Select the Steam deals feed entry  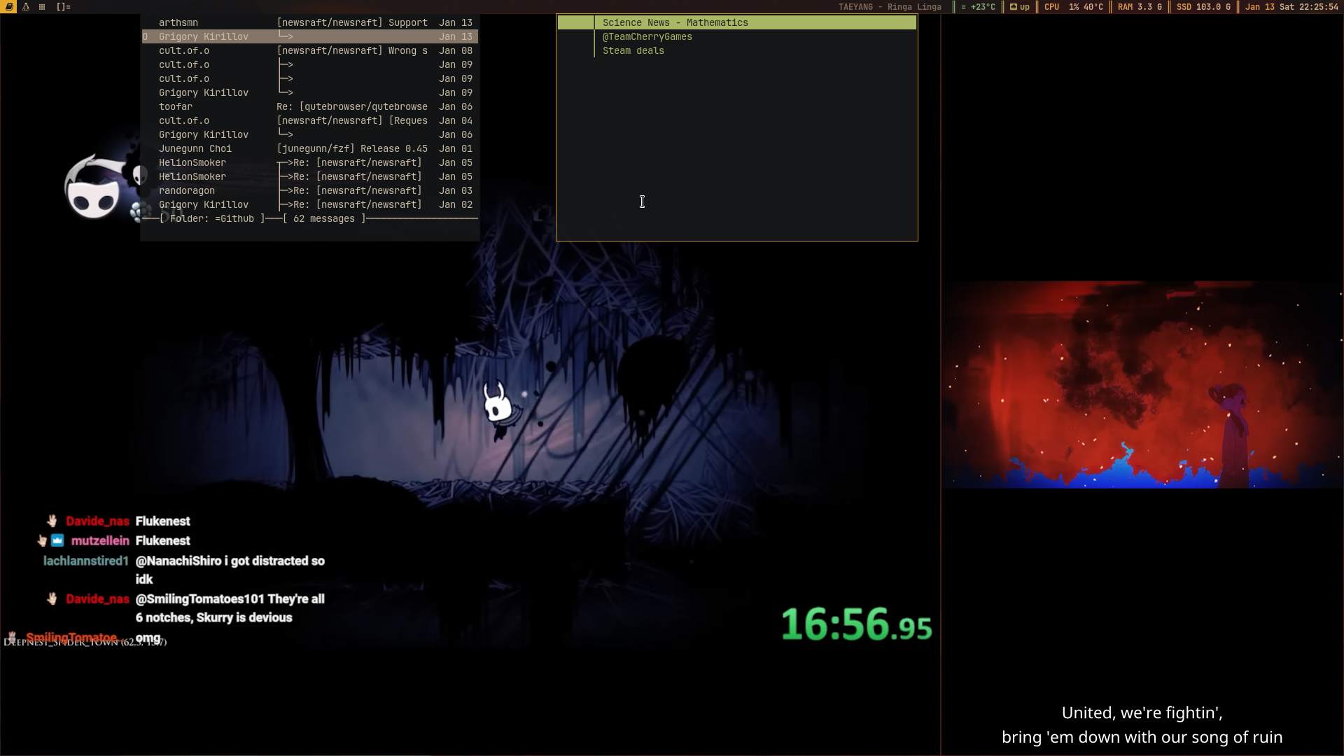[633, 50]
